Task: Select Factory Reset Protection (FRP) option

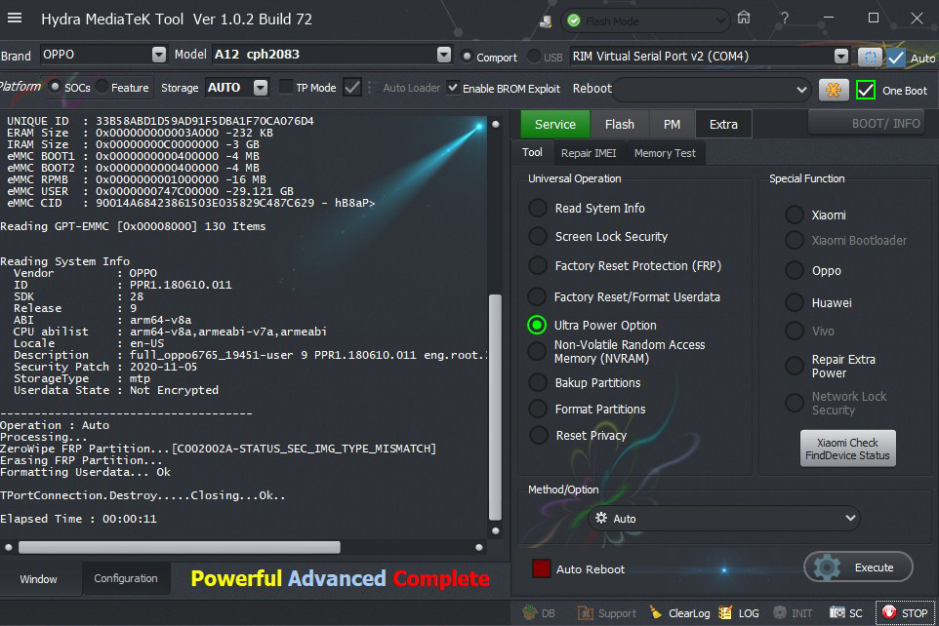Action: [537, 266]
